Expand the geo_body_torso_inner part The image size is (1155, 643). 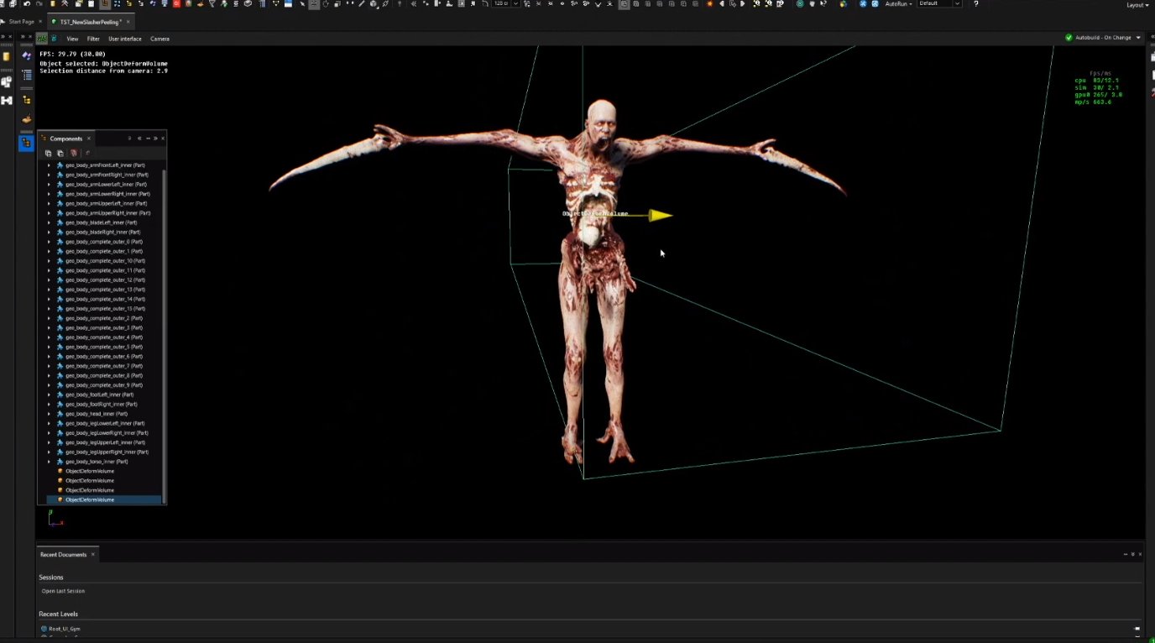tap(49, 462)
